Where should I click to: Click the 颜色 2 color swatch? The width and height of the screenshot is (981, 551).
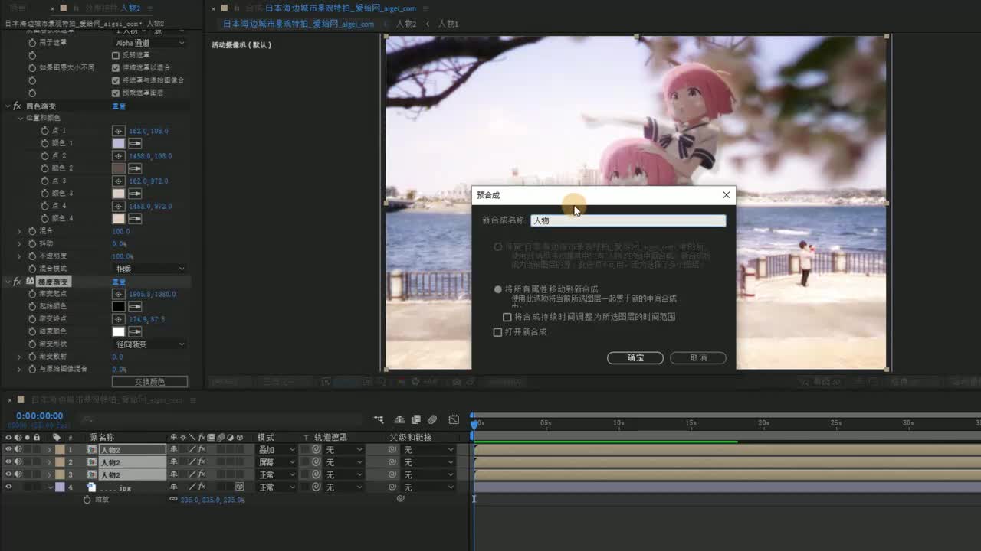(119, 168)
